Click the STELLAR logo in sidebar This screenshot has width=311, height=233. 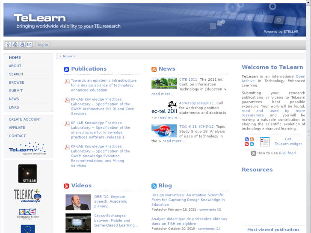pos(27,174)
